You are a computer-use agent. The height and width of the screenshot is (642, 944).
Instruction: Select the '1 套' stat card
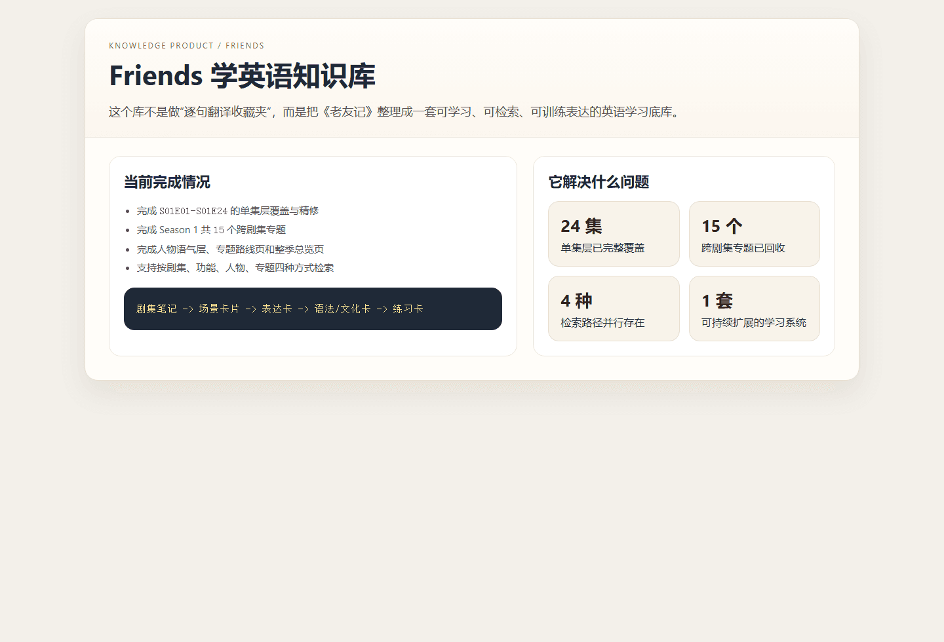(755, 309)
